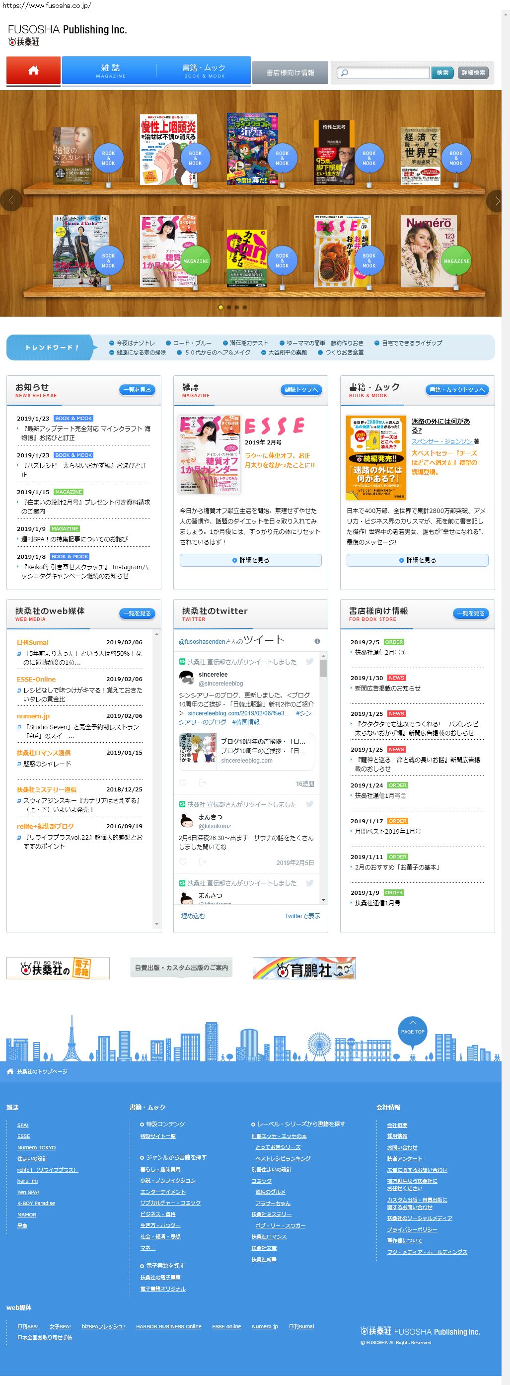Click Twitterで表示 link
The height and width of the screenshot is (1385, 510).
click(x=302, y=916)
